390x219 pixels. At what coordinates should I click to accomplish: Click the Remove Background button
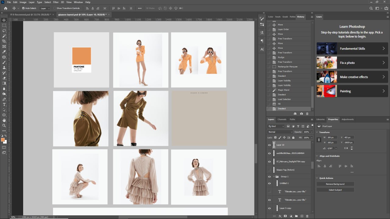coord(335,184)
